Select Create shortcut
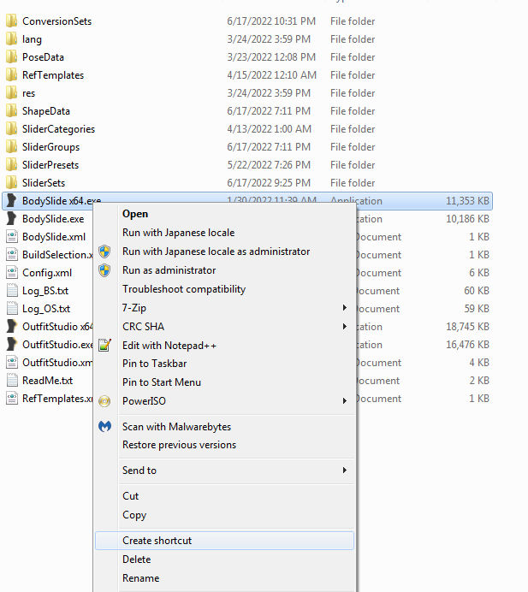 pyautogui.click(x=224, y=541)
